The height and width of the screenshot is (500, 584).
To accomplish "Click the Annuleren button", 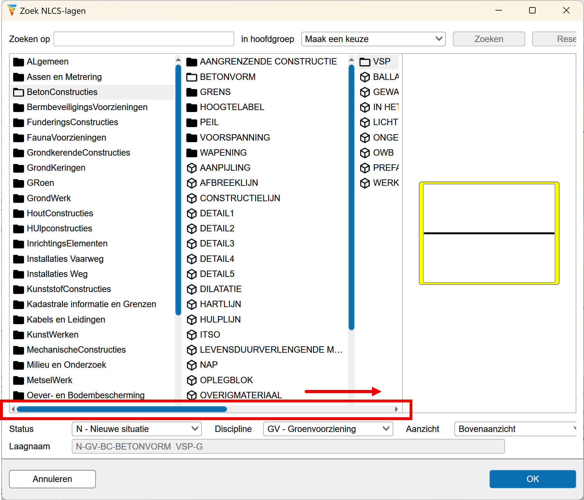I will point(52,479).
